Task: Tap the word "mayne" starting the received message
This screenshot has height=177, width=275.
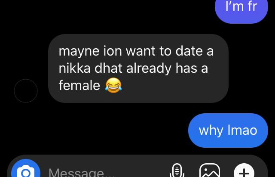Action: 79,52
